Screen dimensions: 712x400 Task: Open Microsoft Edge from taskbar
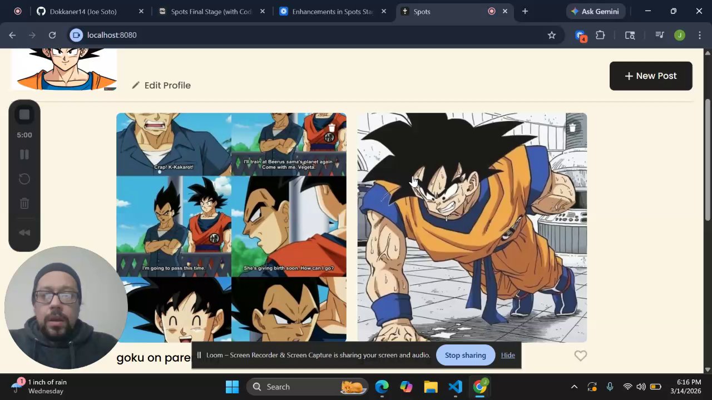382,387
